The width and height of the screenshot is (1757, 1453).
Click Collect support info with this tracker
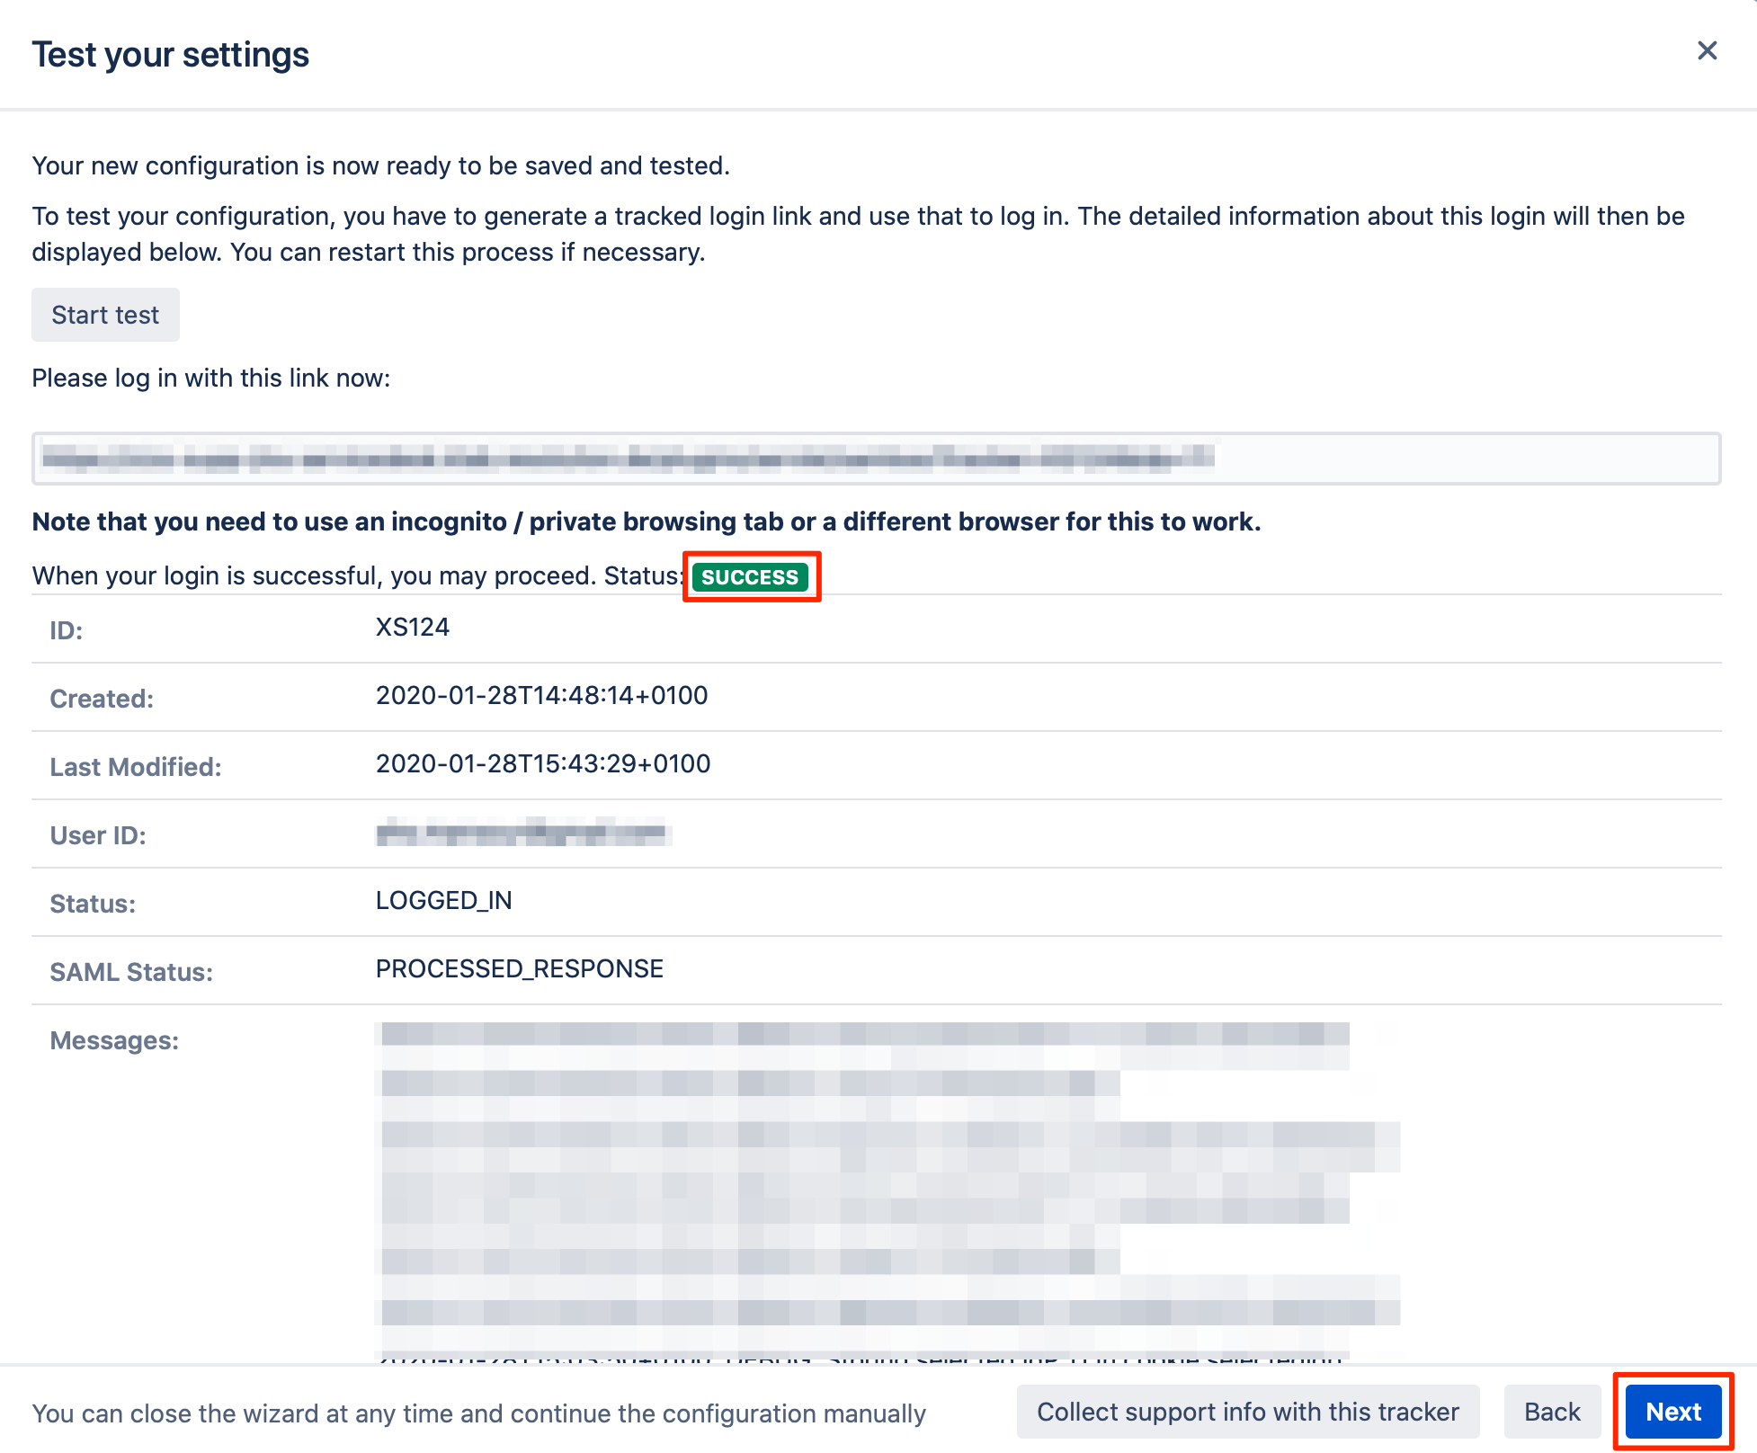point(1248,1412)
